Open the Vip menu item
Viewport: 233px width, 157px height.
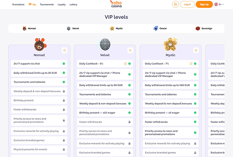[x=32, y=5]
